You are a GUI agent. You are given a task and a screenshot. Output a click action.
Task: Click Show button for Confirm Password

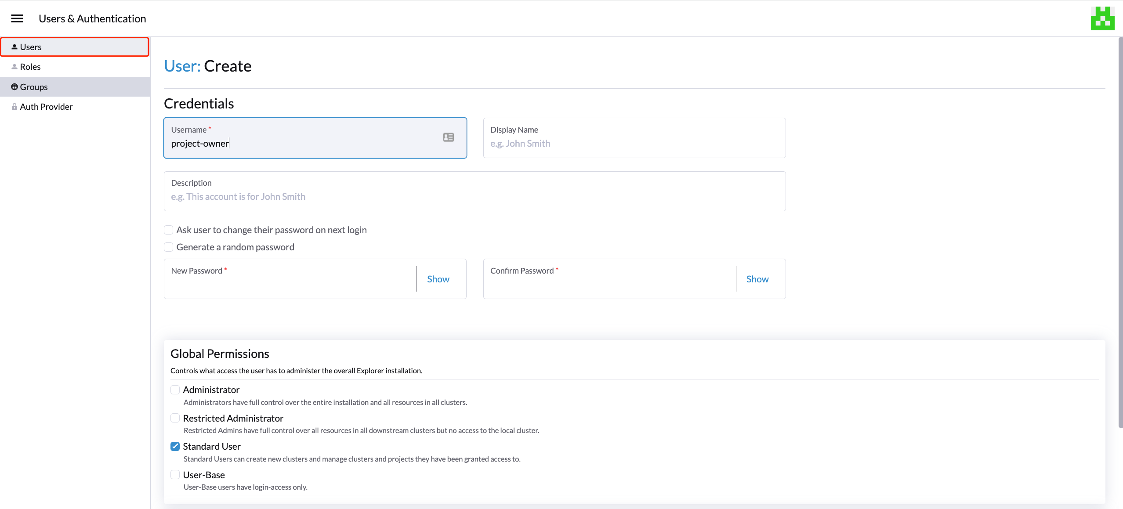(x=757, y=278)
